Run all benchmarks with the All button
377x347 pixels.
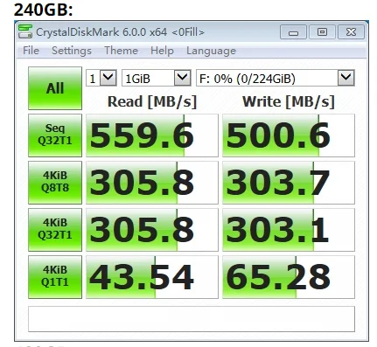(x=55, y=88)
